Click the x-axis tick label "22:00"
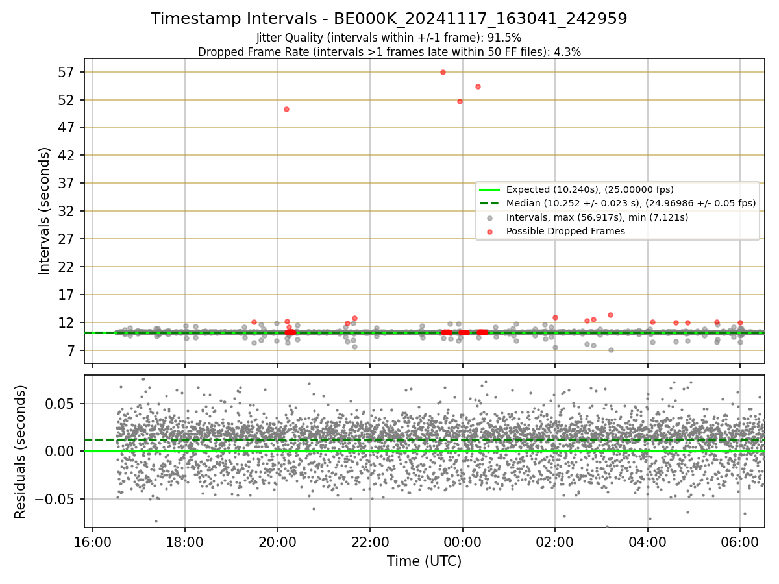779x584 pixels. [x=370, y=541]
